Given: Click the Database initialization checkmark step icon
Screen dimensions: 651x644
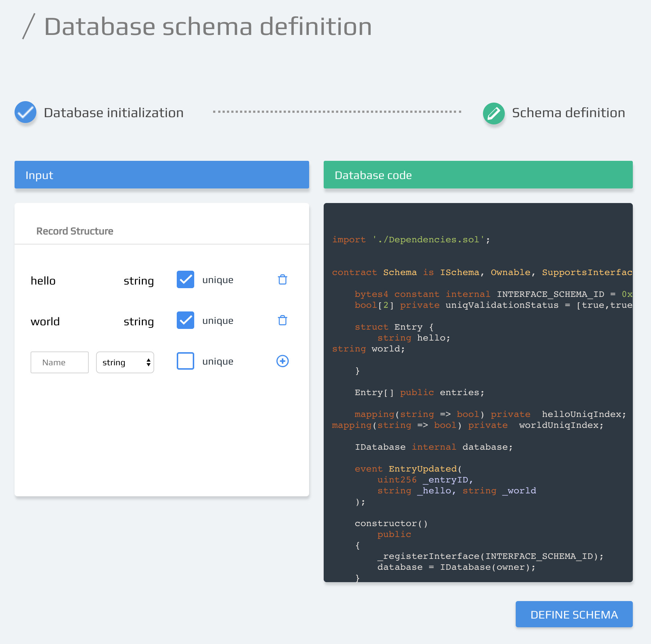Looking at the screenshot, I should (25, 112).
